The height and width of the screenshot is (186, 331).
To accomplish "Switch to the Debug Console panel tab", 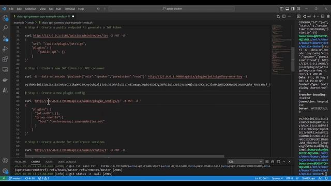I will (67, 162).
